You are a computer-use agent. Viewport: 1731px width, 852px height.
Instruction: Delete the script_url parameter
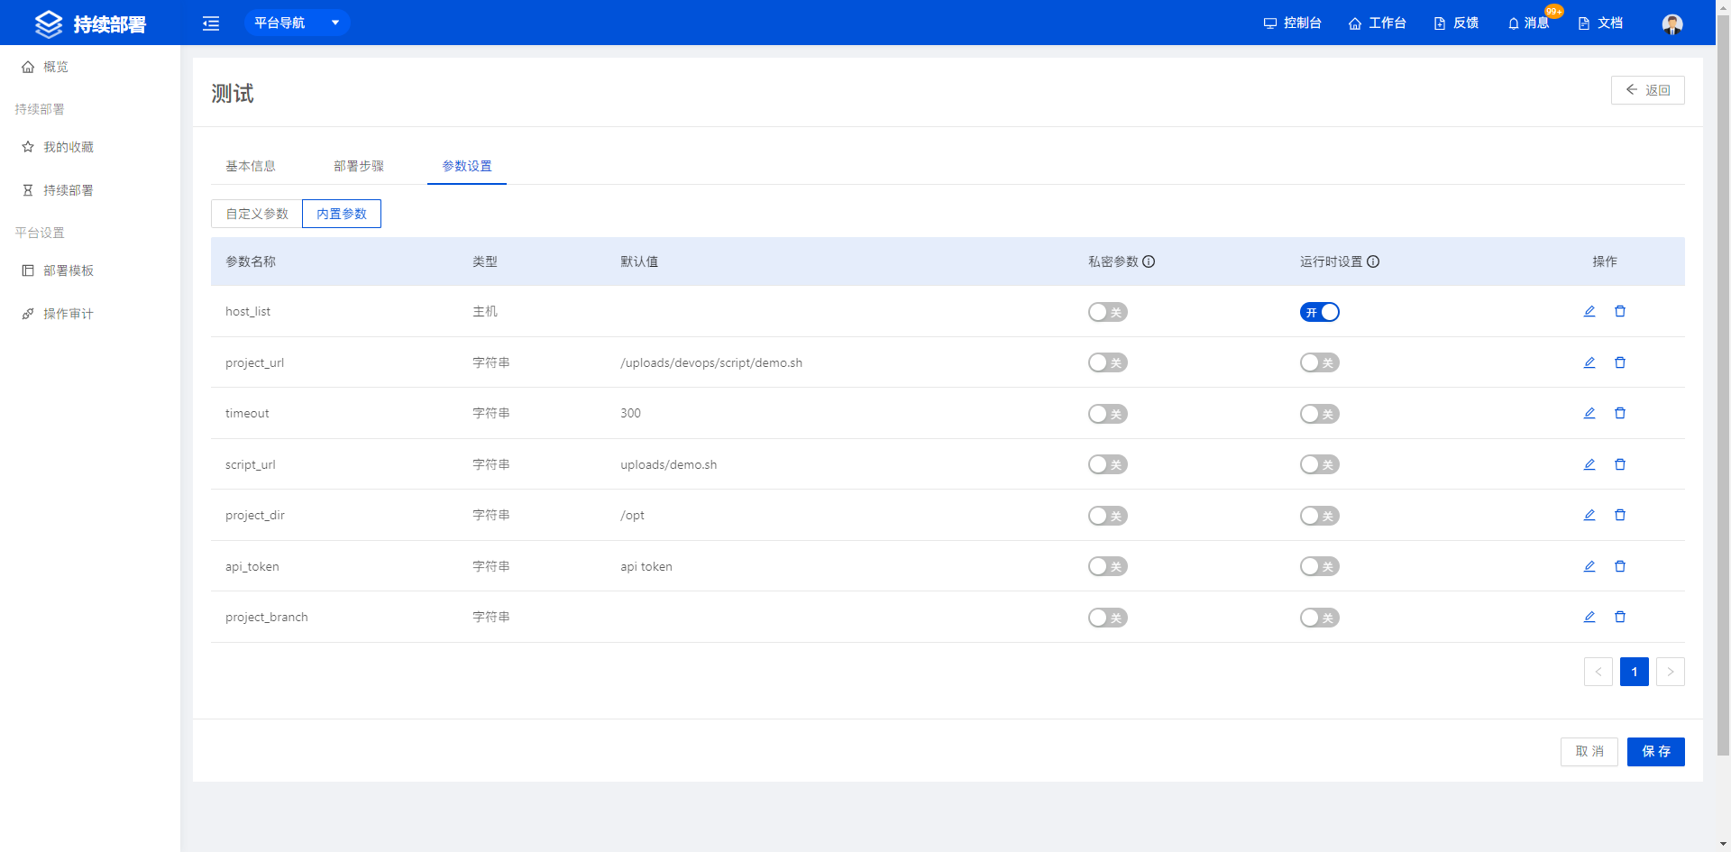click(1620, 464)
